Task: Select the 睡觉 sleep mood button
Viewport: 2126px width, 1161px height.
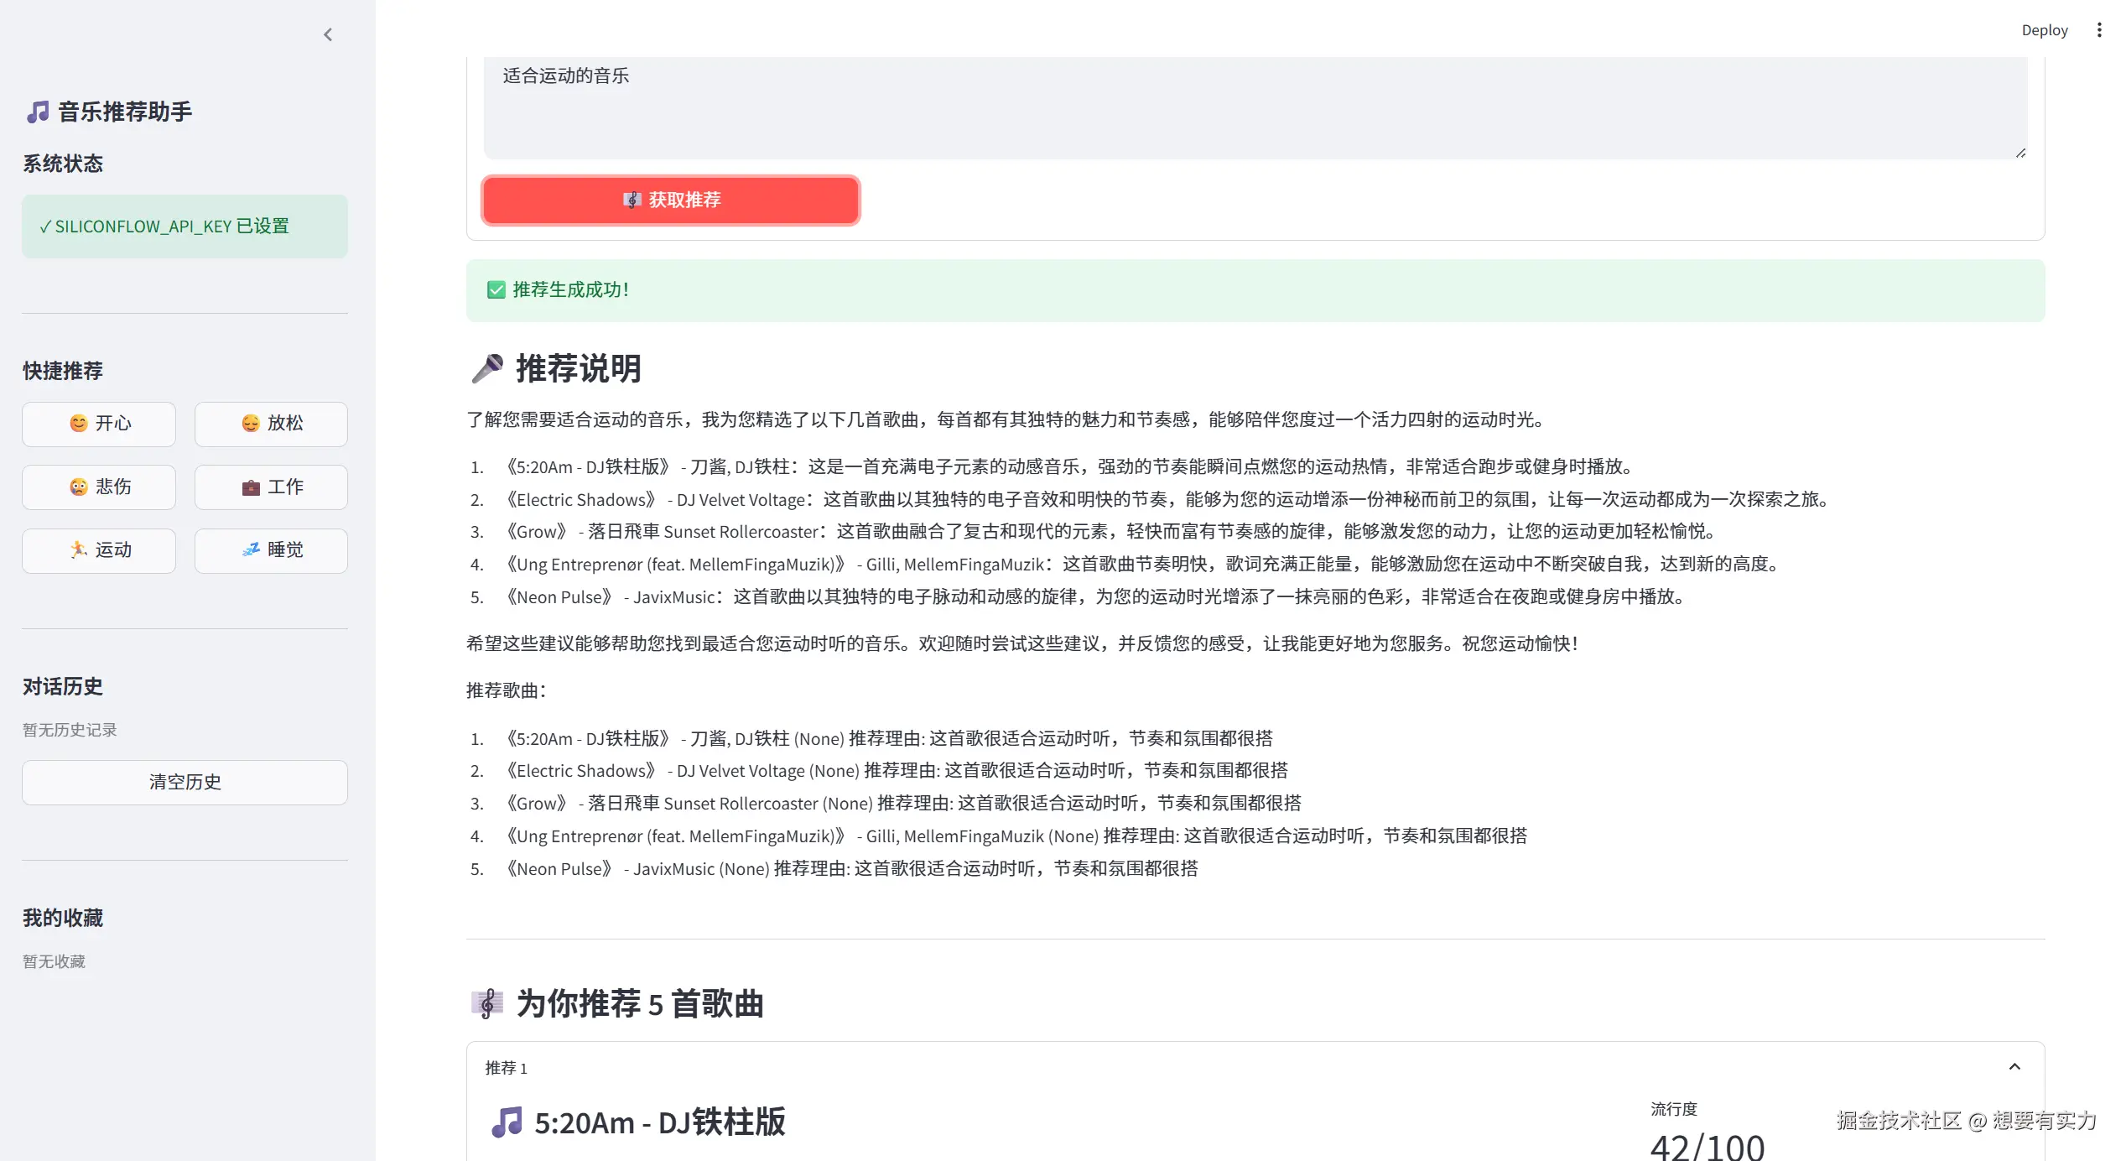Action: click(x=270, y=550)
